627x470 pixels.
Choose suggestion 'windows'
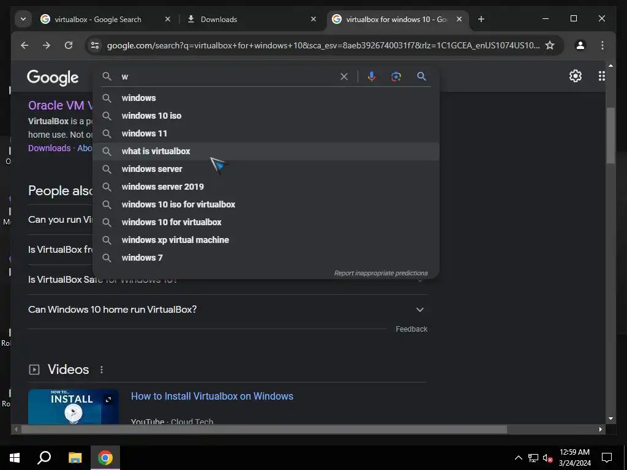point(266,98)
